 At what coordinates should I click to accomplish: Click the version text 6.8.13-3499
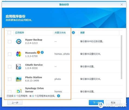pyautogui.click(x=32, y=81)
